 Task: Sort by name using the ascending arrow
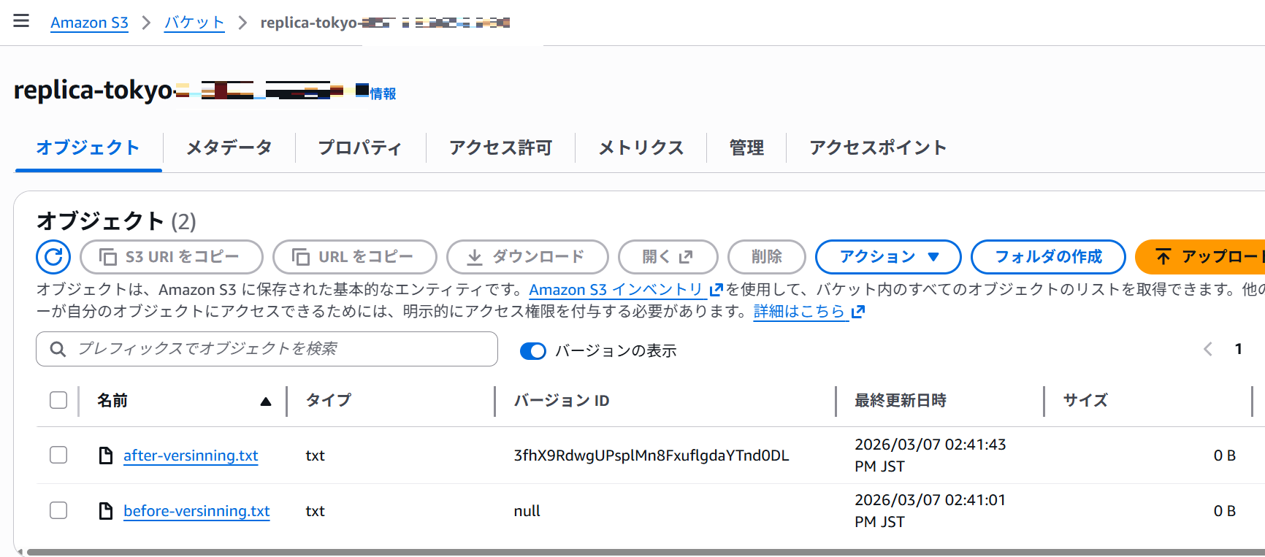(x=266, y=402)
